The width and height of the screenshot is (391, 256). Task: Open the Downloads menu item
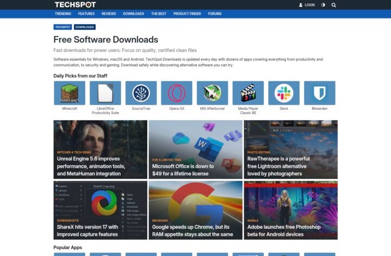click(x=134, y=14)
